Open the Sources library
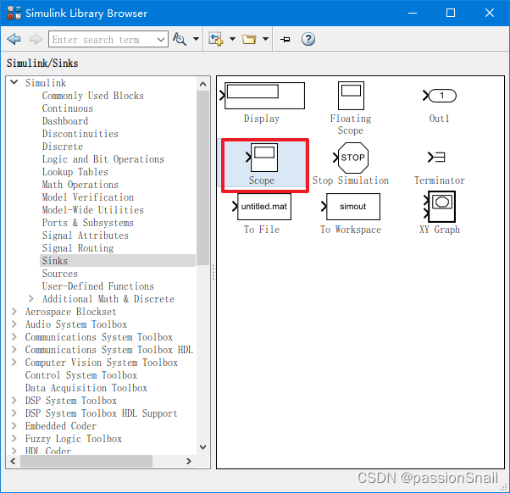The image size is (510, 493). point(60,273)
